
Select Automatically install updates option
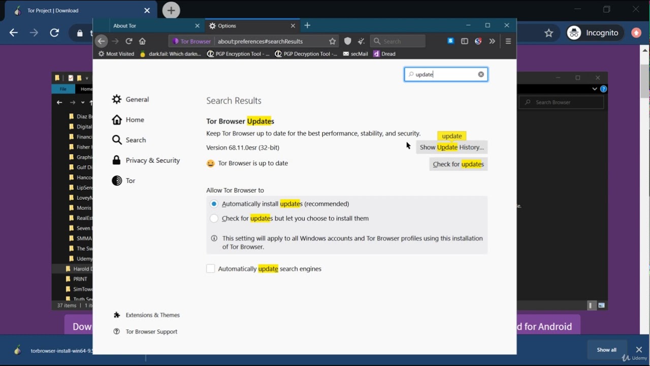pyautogui.click(x=214, y=204)
